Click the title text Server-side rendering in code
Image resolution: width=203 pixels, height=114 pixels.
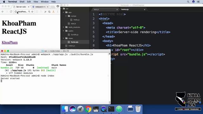(137, 32)
